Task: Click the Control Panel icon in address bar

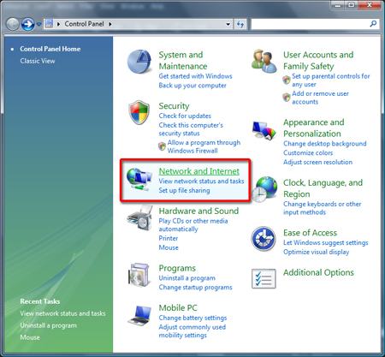Action: click(x=49, y=23)
